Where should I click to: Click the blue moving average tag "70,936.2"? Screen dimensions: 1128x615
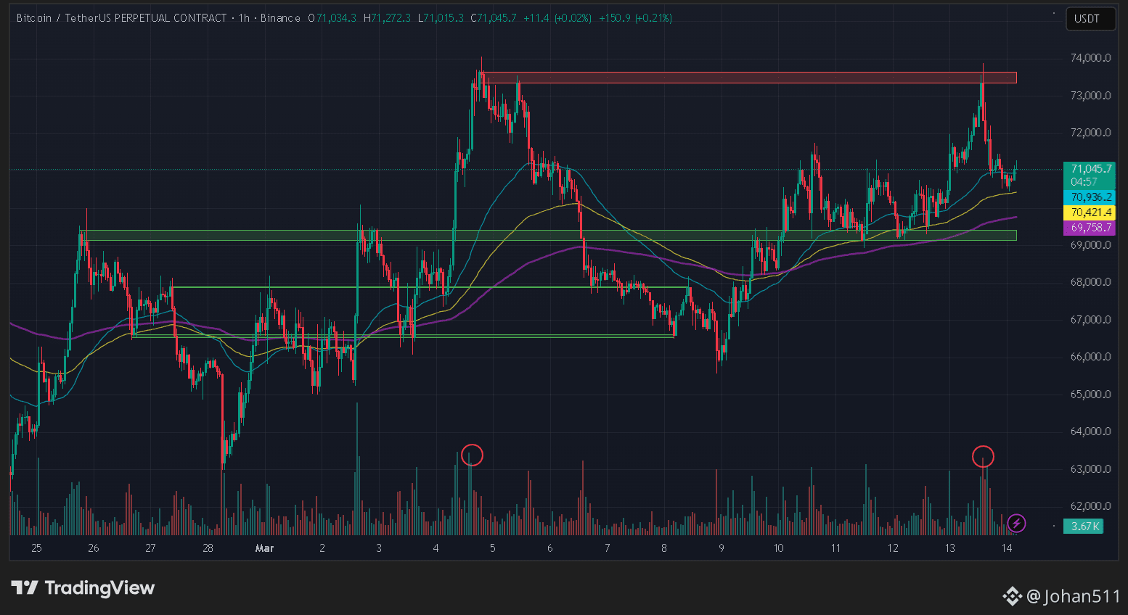tap(1090, 197)
